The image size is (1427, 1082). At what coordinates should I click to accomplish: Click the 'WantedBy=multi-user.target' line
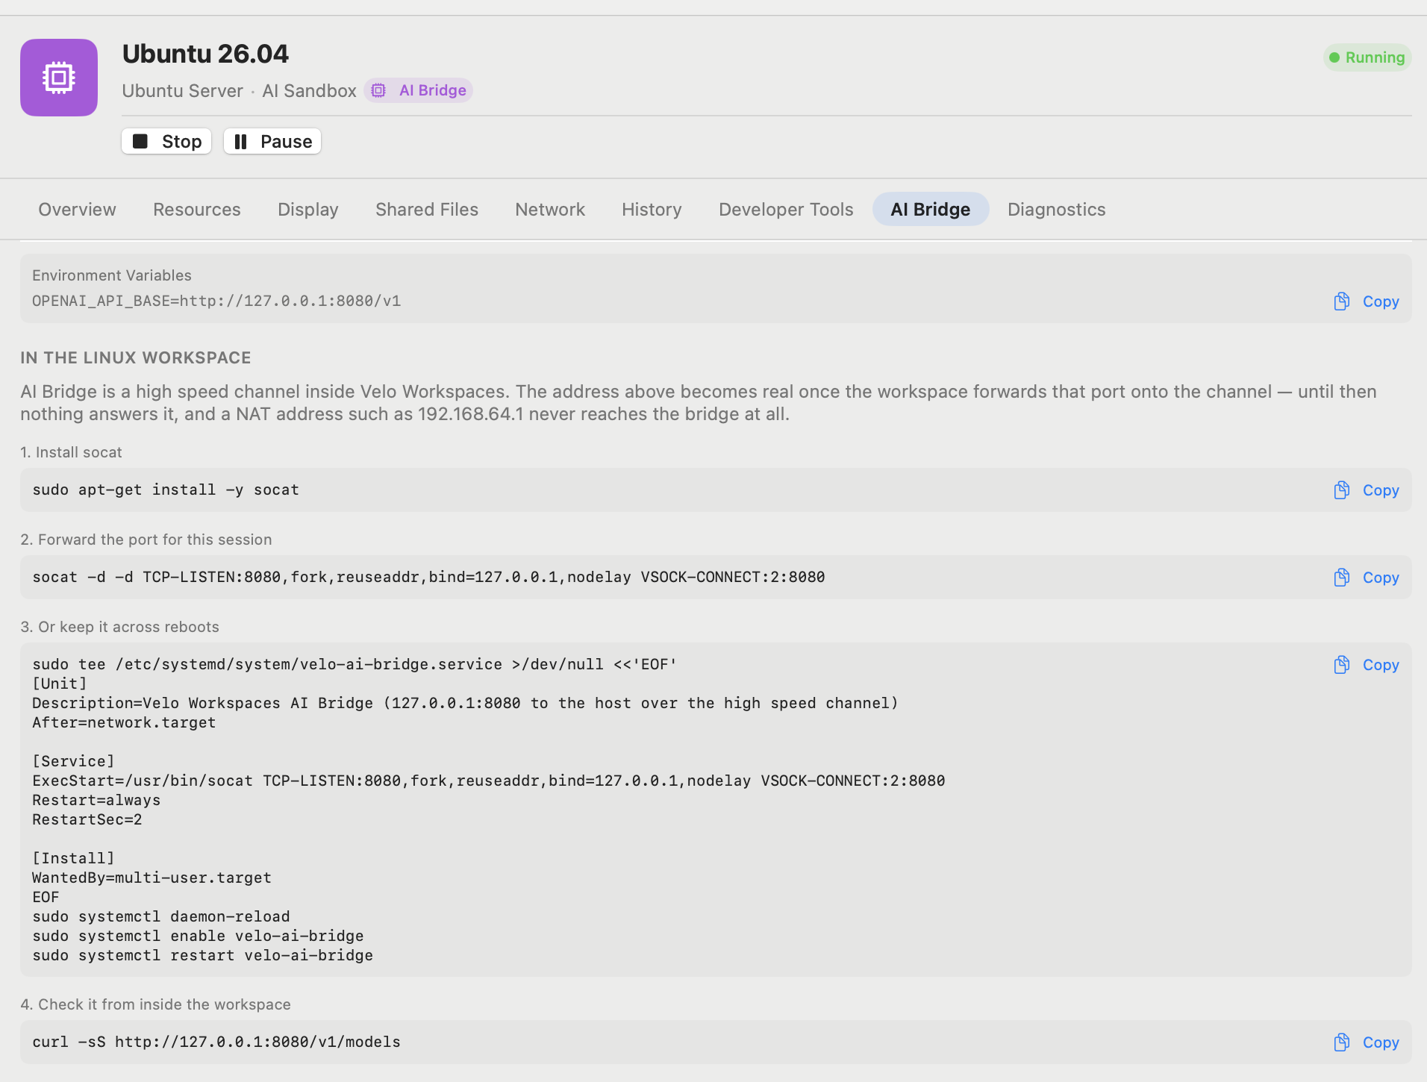pyautogui.click(x=152, y=878)
